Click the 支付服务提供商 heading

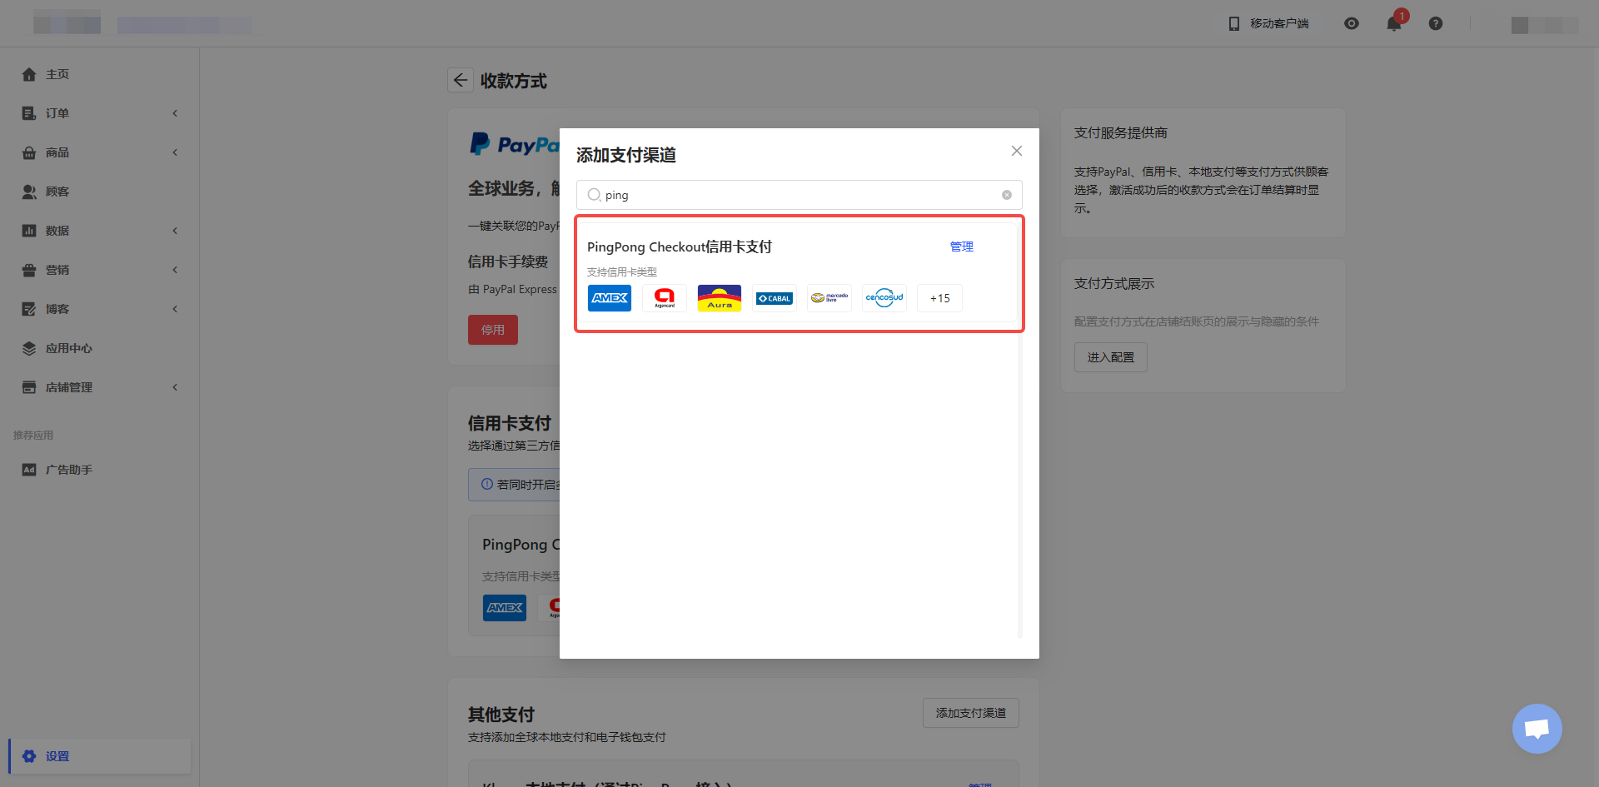pos(1121,133)
